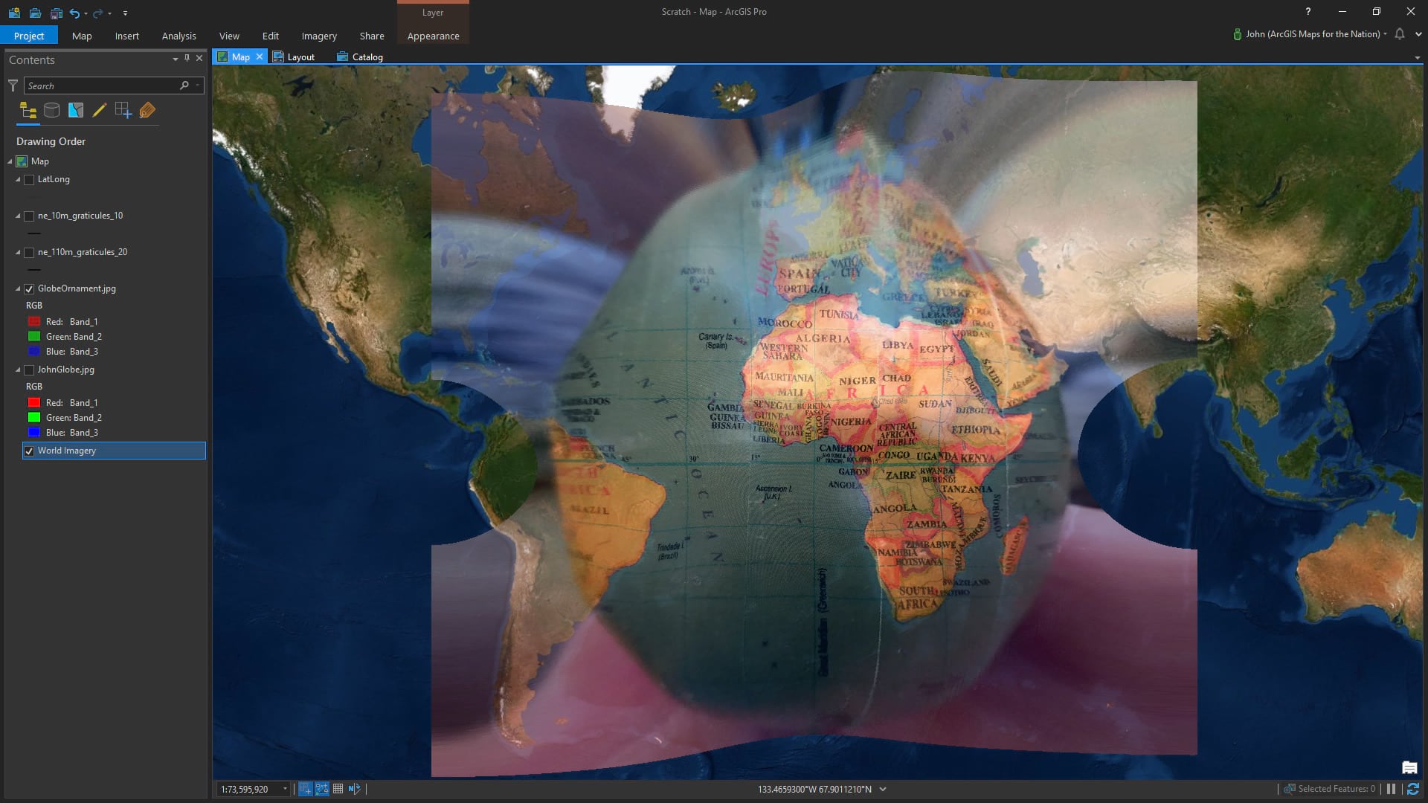Image resolution: width=1428 pixels, height=803 pixels.
Task: Enable the JohnGlobe.jpg layer checkbox
Action: point(30,370)
